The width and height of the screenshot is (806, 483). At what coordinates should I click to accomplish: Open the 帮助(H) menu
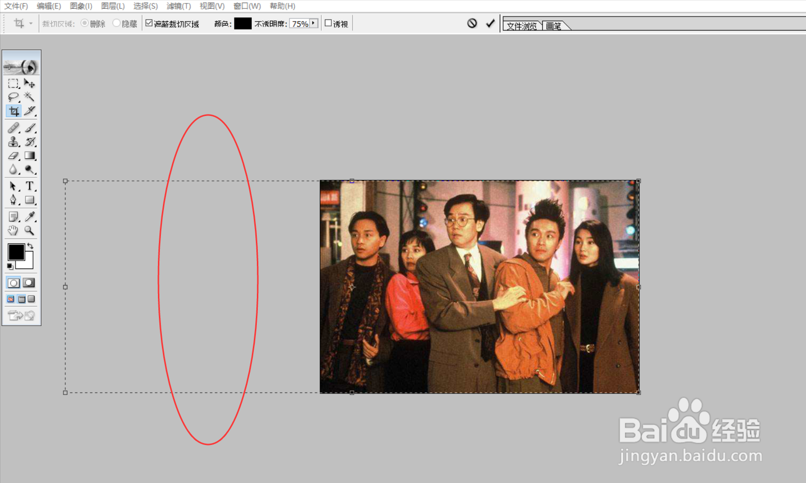pos(282,6)
